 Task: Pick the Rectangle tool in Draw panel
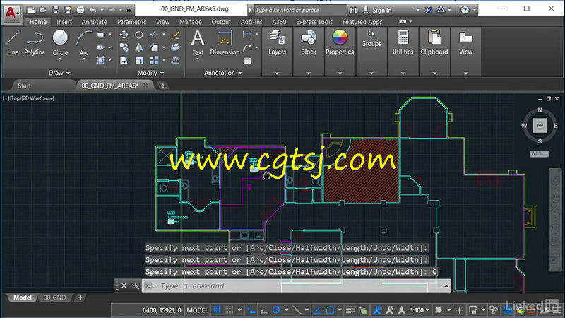[100, 35]
